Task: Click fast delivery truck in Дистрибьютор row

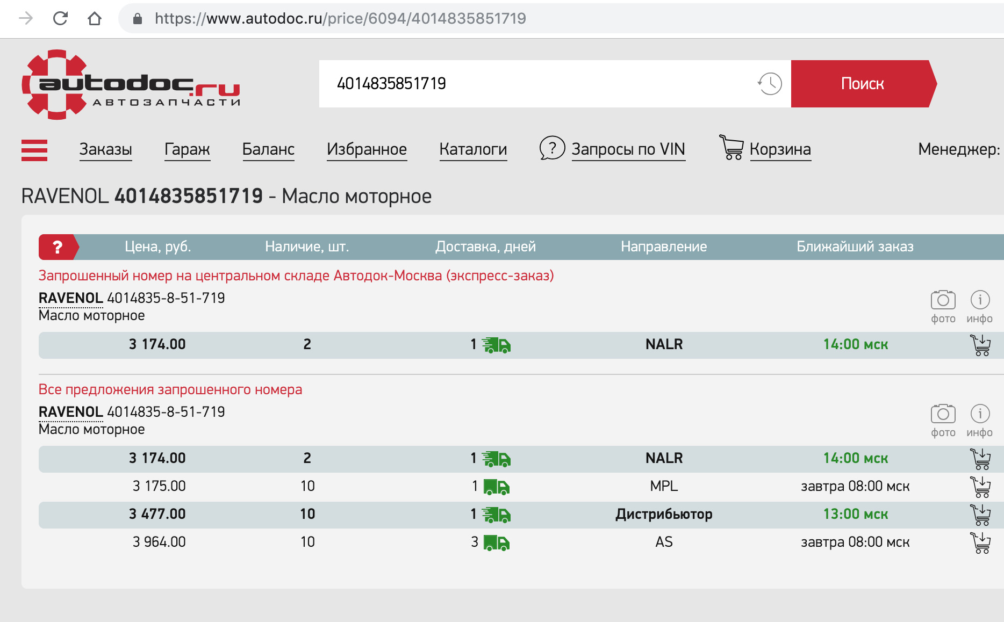Action: click(496, 515)
